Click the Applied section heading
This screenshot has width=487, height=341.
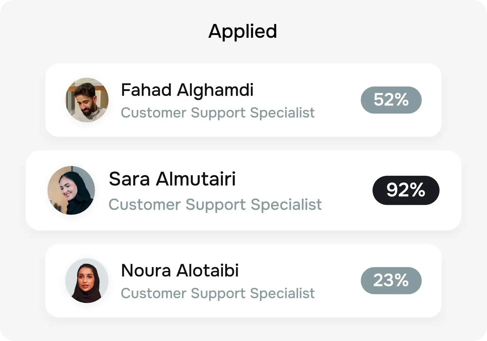pos(243,31)
